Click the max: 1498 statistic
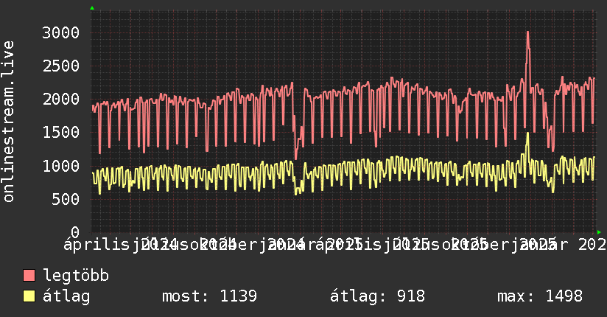Image resolution: width=607 pixels, height=317 pixels. tap(540, 296)
